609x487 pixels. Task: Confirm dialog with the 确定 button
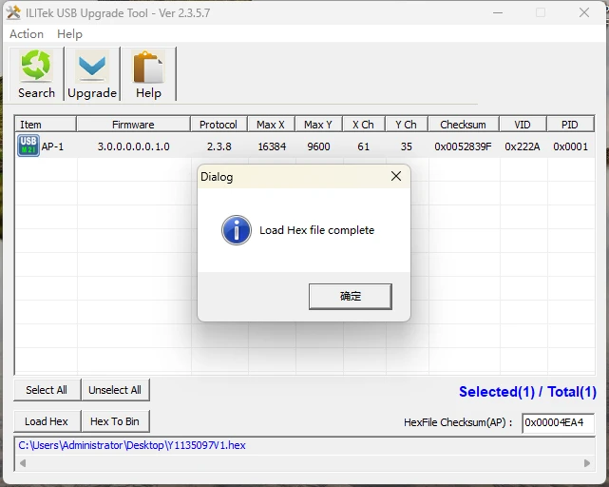point(350,297)
